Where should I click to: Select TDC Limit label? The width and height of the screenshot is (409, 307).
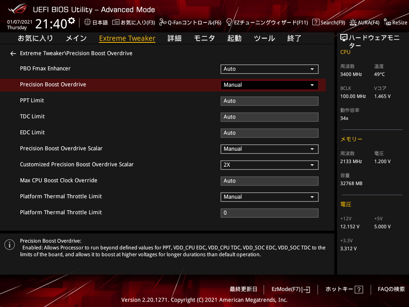[x=32, y=116]
